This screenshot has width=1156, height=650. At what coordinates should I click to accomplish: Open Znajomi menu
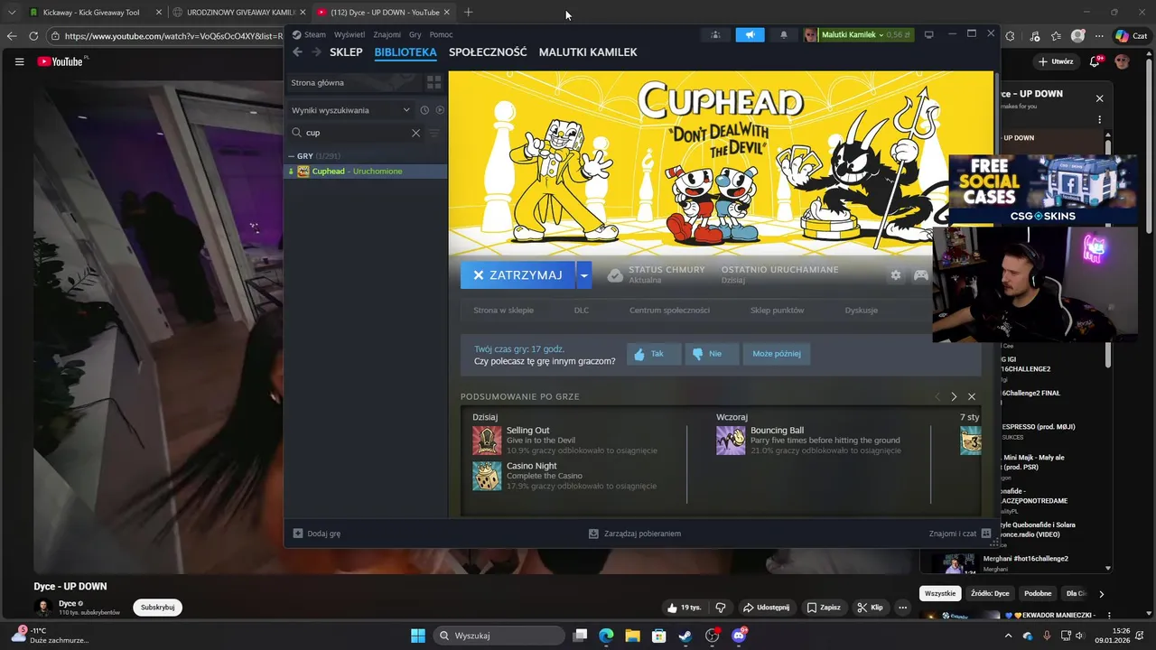pyautogui.click(x=387, y=34)
